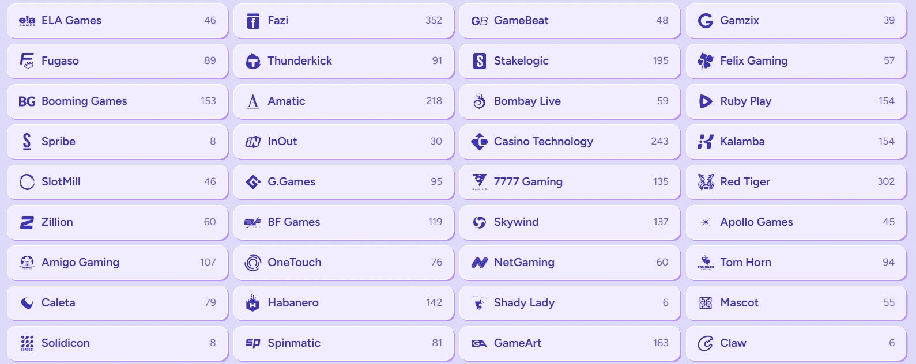Click the NetGaming 'N' icon
This screenshot has width=916, height=364.
click(x=479, y=263)
